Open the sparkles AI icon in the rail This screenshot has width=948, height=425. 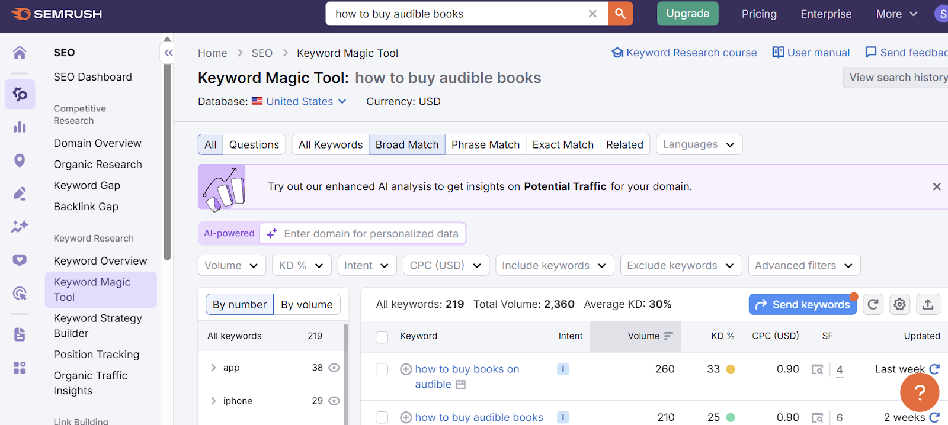20,226
